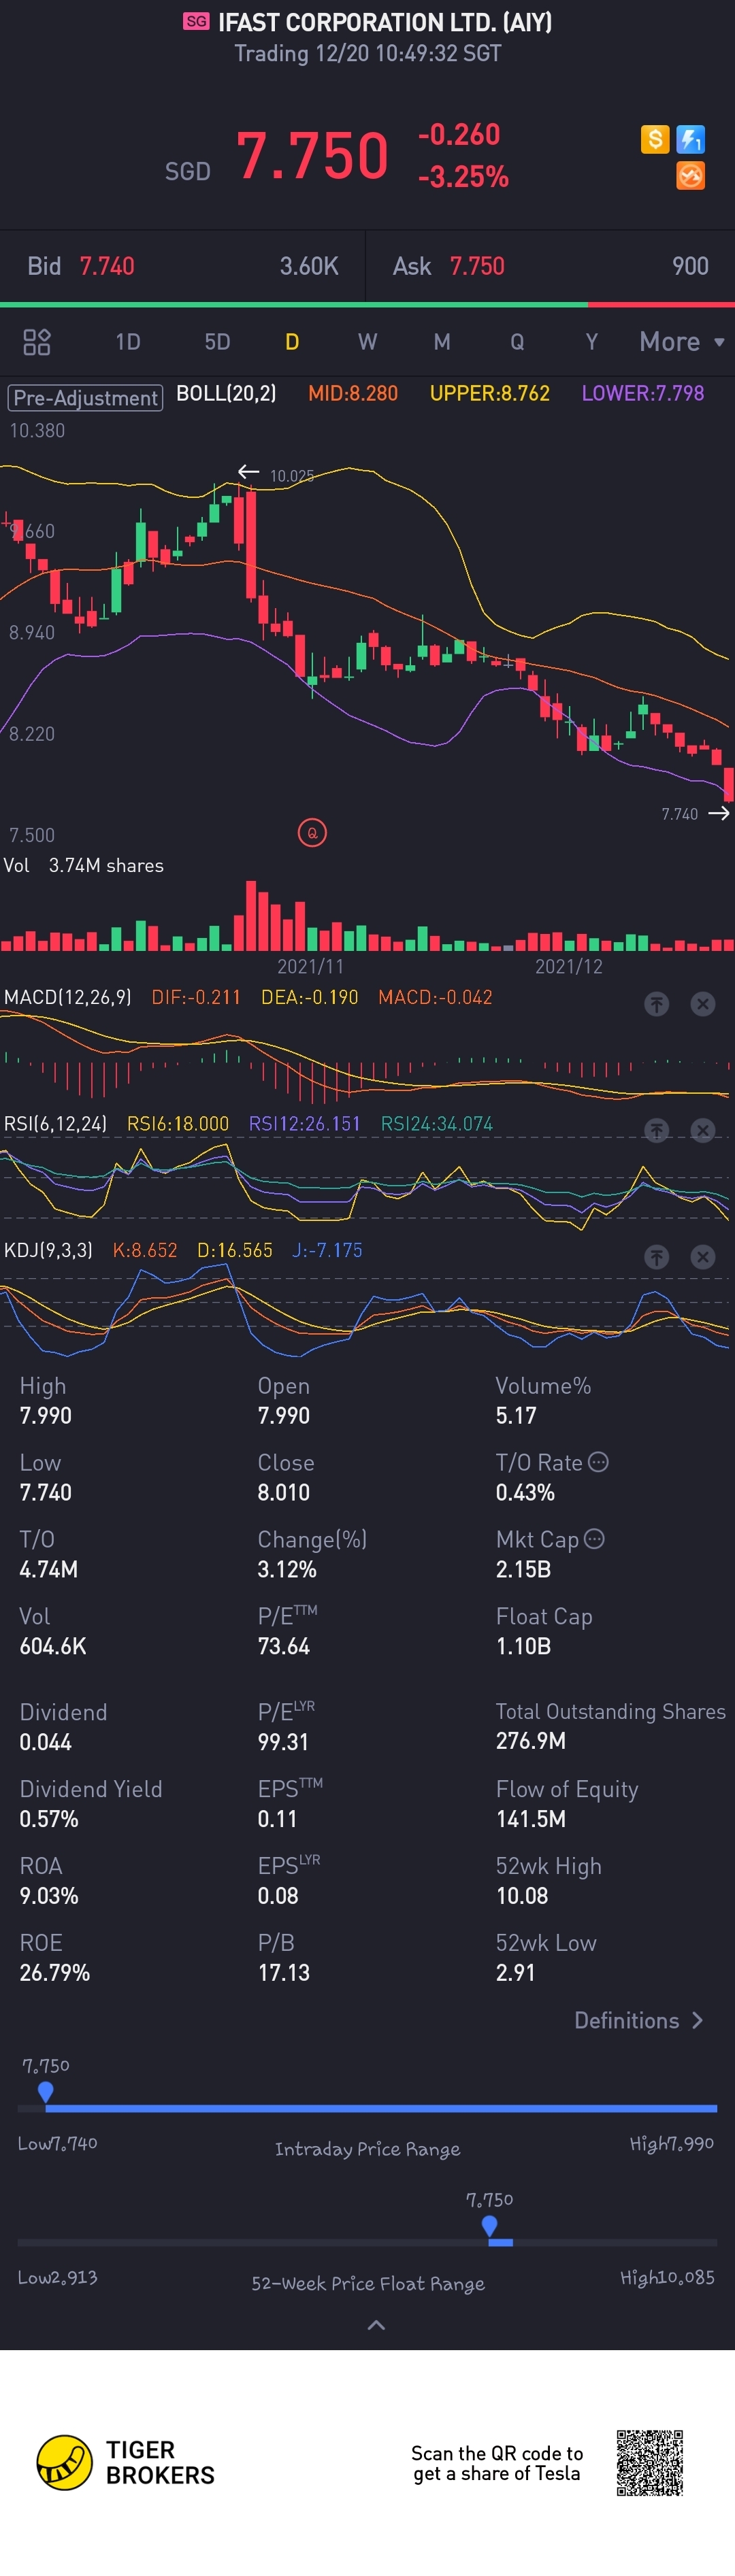Tap the LOWER:7.798 Bollinger value
The image size is (735, 2576).
(x=643, y=393)
